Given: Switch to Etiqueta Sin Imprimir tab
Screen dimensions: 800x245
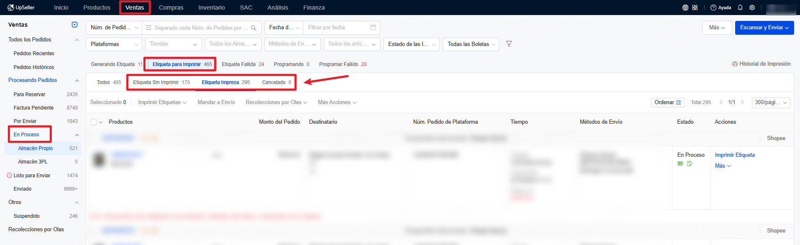Looking at the screenshot, I should click(x=161, y=82).
